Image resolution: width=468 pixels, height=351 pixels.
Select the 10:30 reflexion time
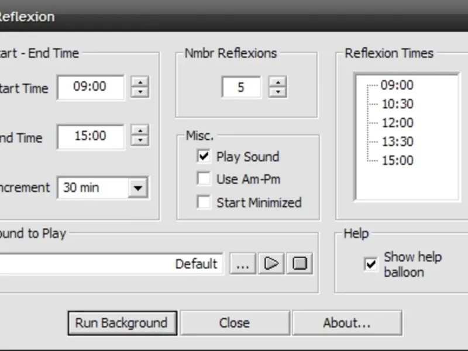[397, 104]
